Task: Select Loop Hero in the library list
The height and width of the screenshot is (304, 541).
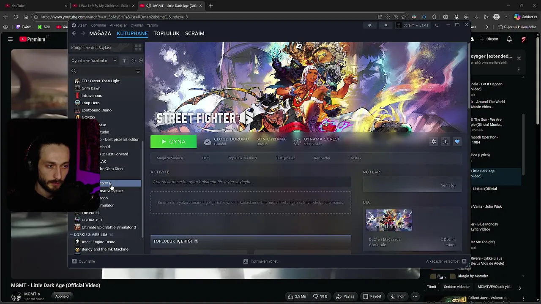Action: 90,103
